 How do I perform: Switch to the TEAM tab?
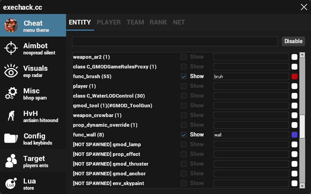135,23
